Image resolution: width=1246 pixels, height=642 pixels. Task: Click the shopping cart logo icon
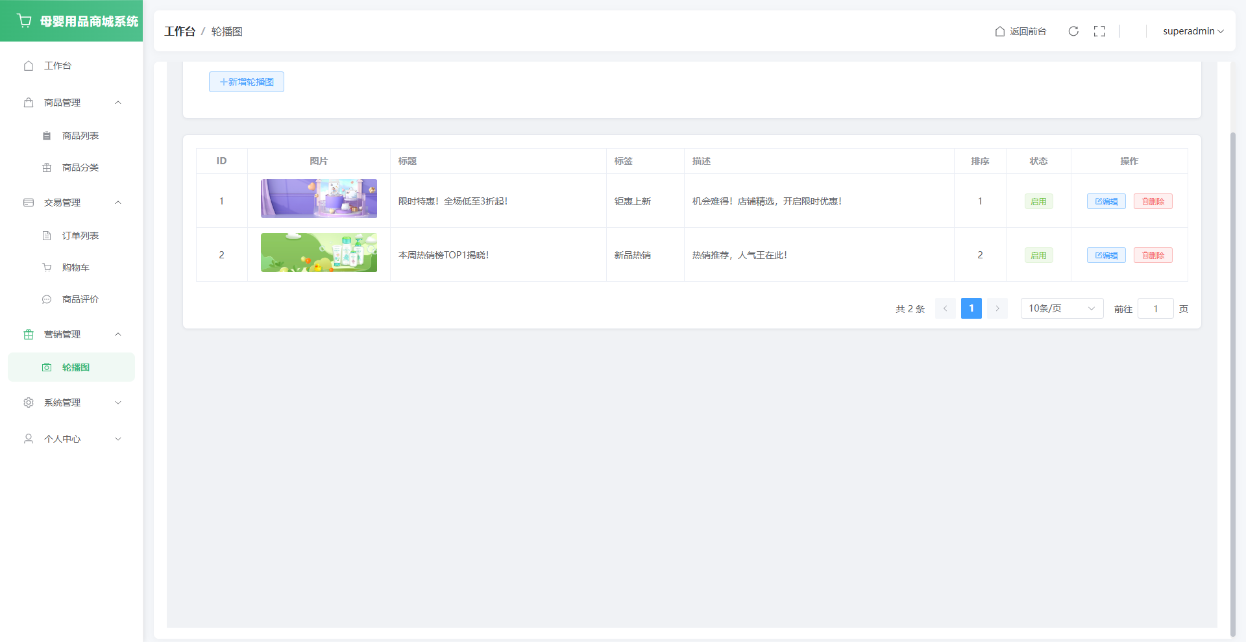pos(25,21)
